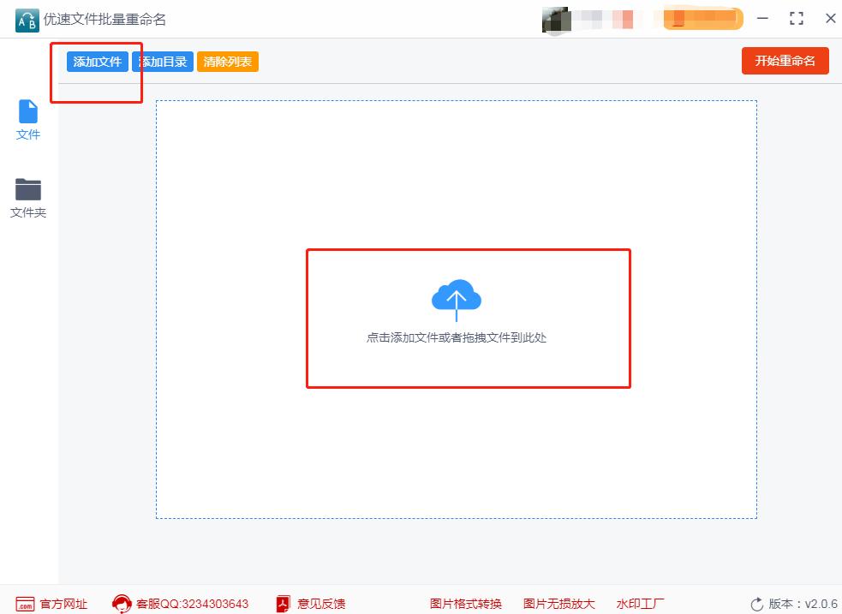The width and height of the screenshot is (842, 614).
Task: Switch to the 文件夹 tab
Action: (x=28, y=199)
